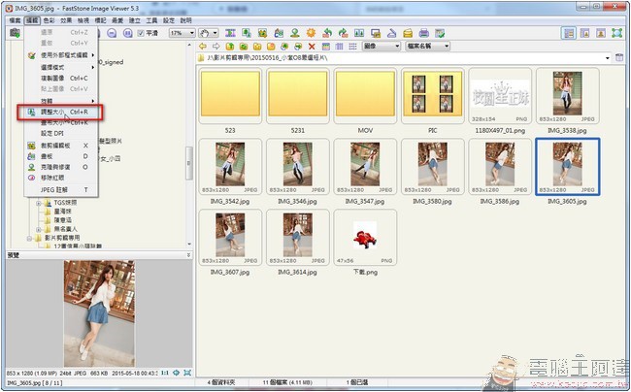Viewport: 631px width, 392px height.
Task: Expand the 使用外部程式編輯 submenu
Action: 60,55
